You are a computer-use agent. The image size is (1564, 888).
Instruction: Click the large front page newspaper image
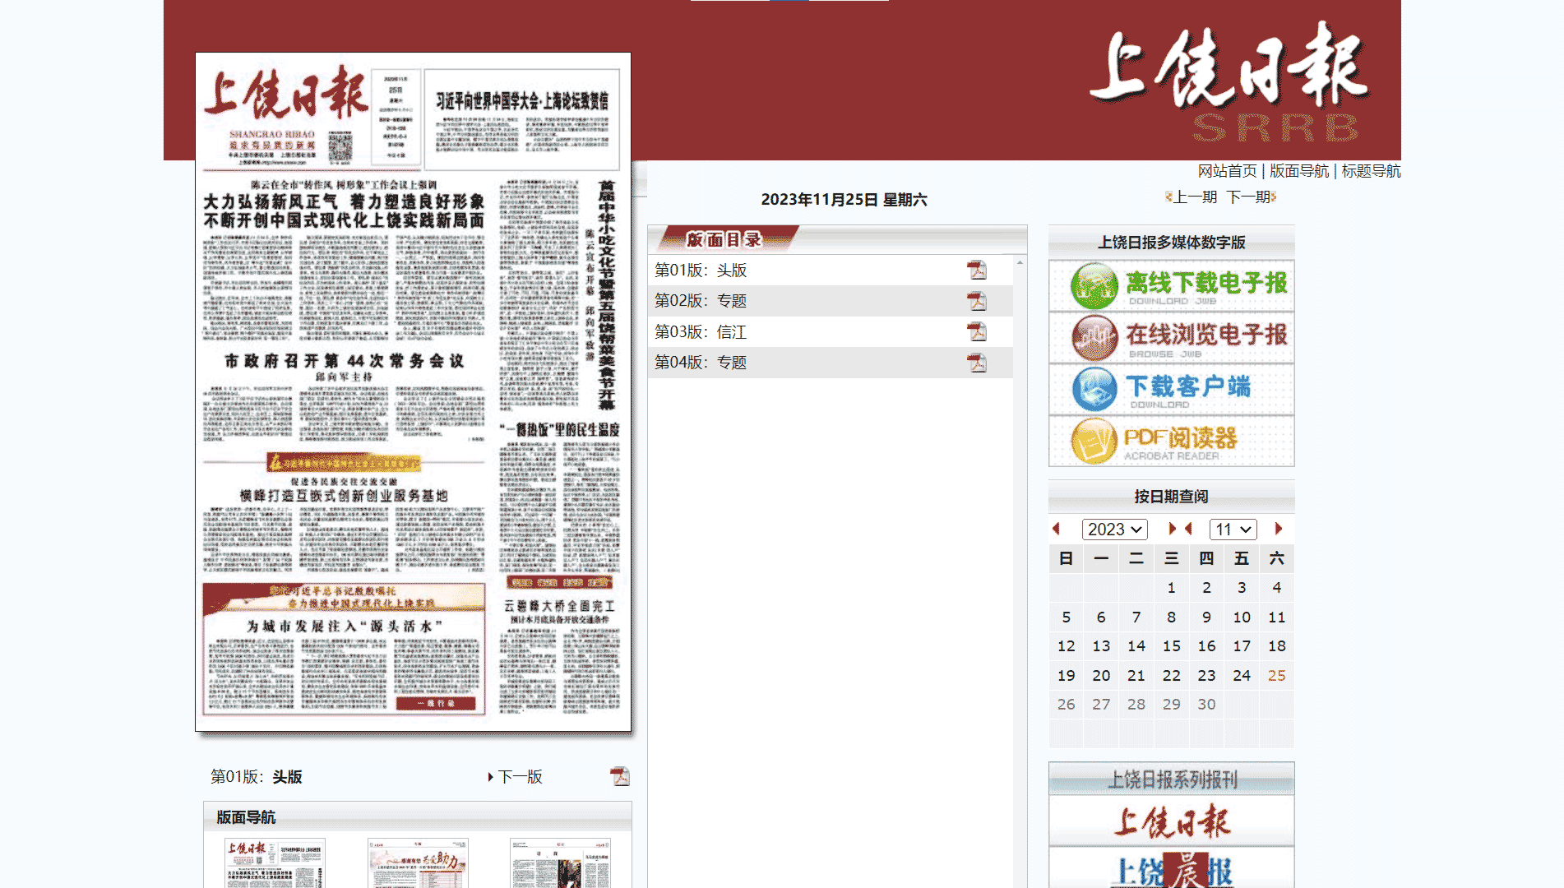click(413, 392)
